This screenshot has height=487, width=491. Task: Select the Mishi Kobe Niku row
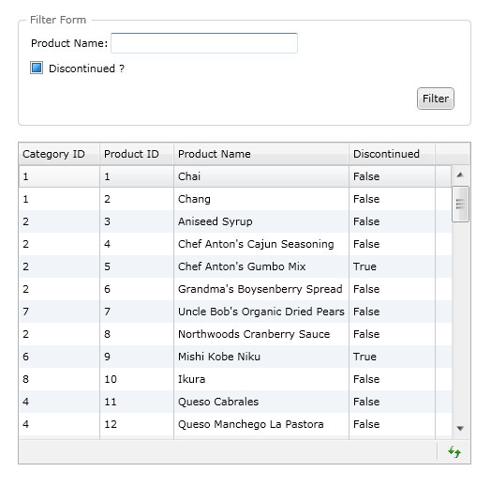point(235,357)
